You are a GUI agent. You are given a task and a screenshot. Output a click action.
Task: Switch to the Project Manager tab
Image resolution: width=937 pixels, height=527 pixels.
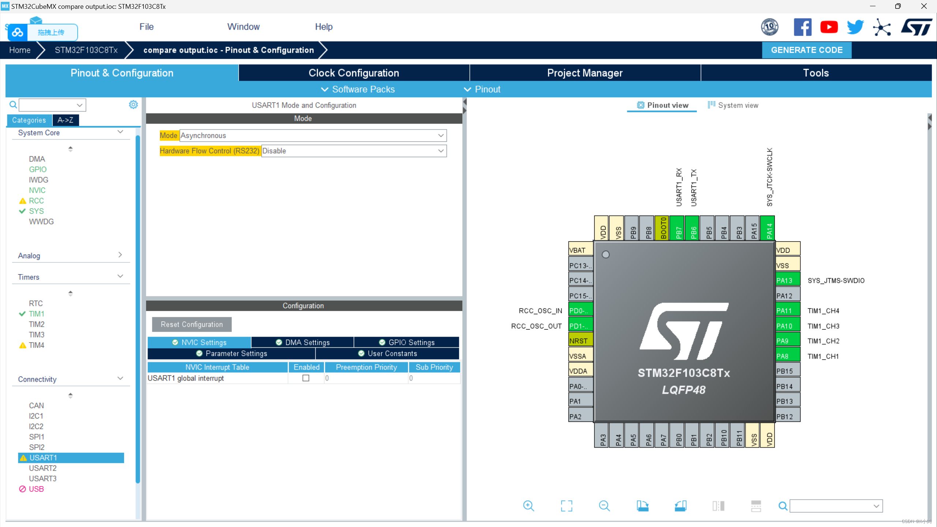click(x=585, y=73)
